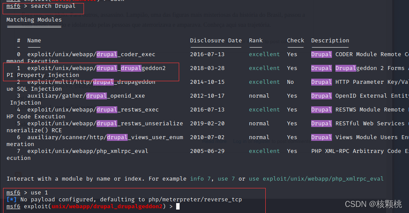The width and height of the screenshot is (409, 213).
Task: Click 'normal' rank for drupal_openid_xxe
Action: point(259,96)
